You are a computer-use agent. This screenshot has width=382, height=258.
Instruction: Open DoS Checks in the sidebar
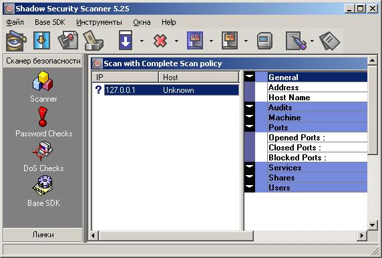pyautogui.click(x=43, y=157)
